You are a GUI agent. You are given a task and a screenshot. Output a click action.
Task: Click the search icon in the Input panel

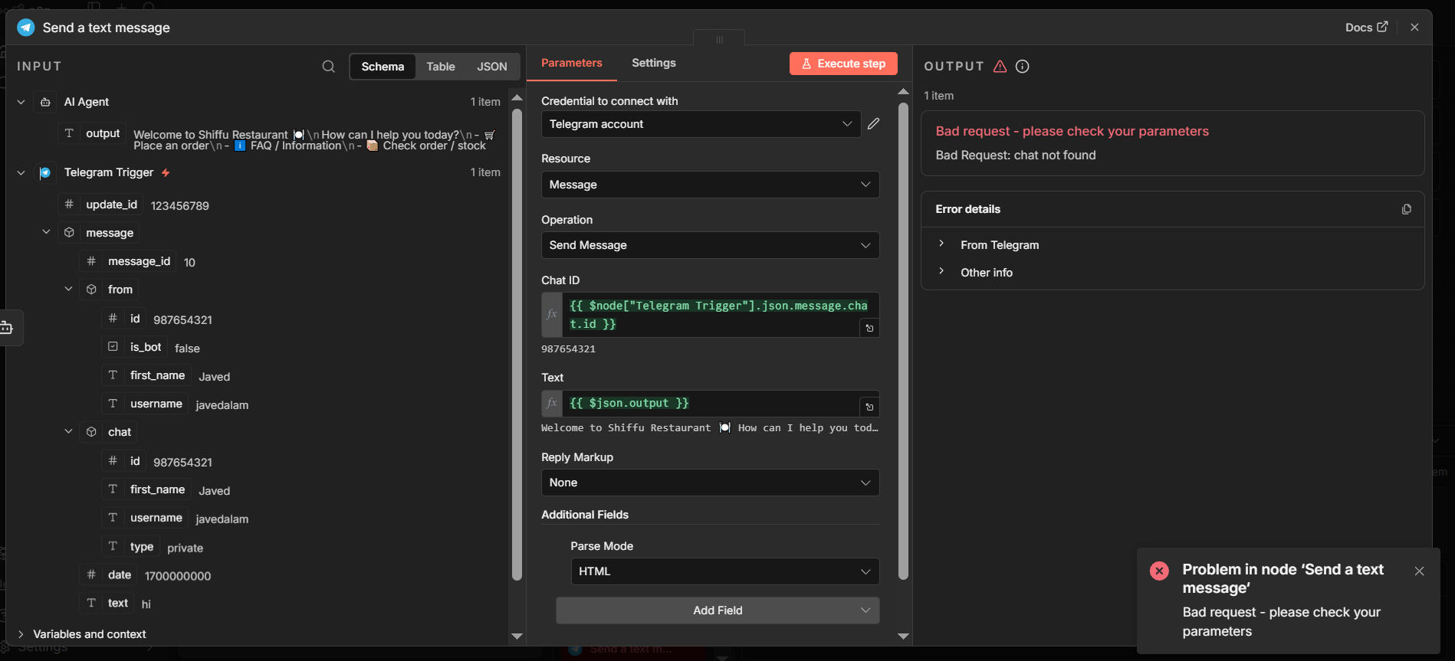click(328, 67)
